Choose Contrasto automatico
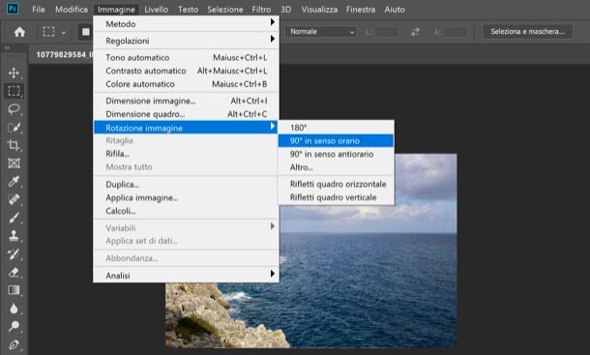 [x=187, y=71]
